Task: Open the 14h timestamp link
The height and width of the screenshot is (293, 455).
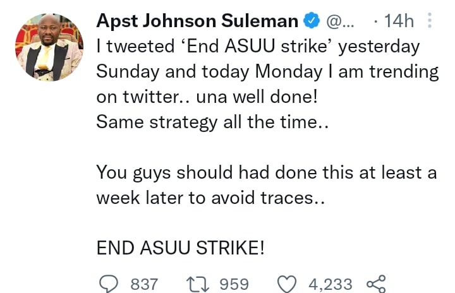Action: coord(399,21)
